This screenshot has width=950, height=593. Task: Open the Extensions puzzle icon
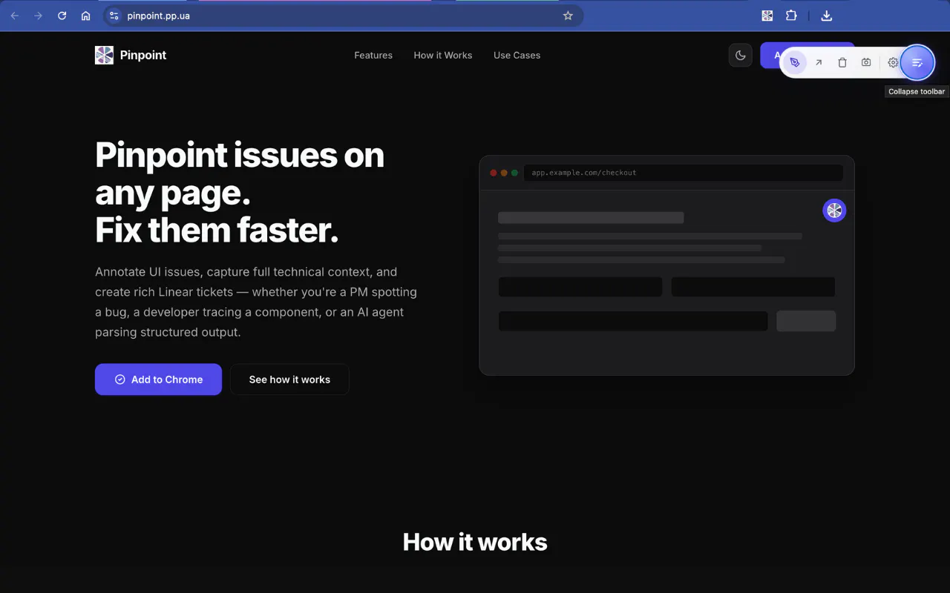tap(791, 16)
